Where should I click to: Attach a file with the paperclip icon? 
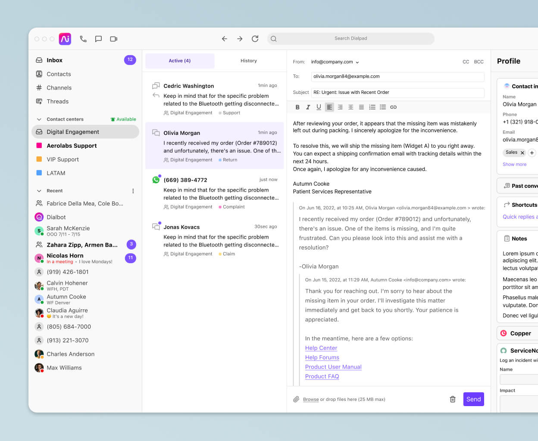point(297,399)
